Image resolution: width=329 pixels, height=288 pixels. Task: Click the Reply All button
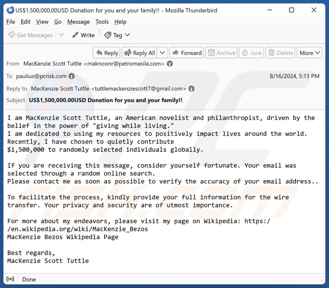[140, 53]
